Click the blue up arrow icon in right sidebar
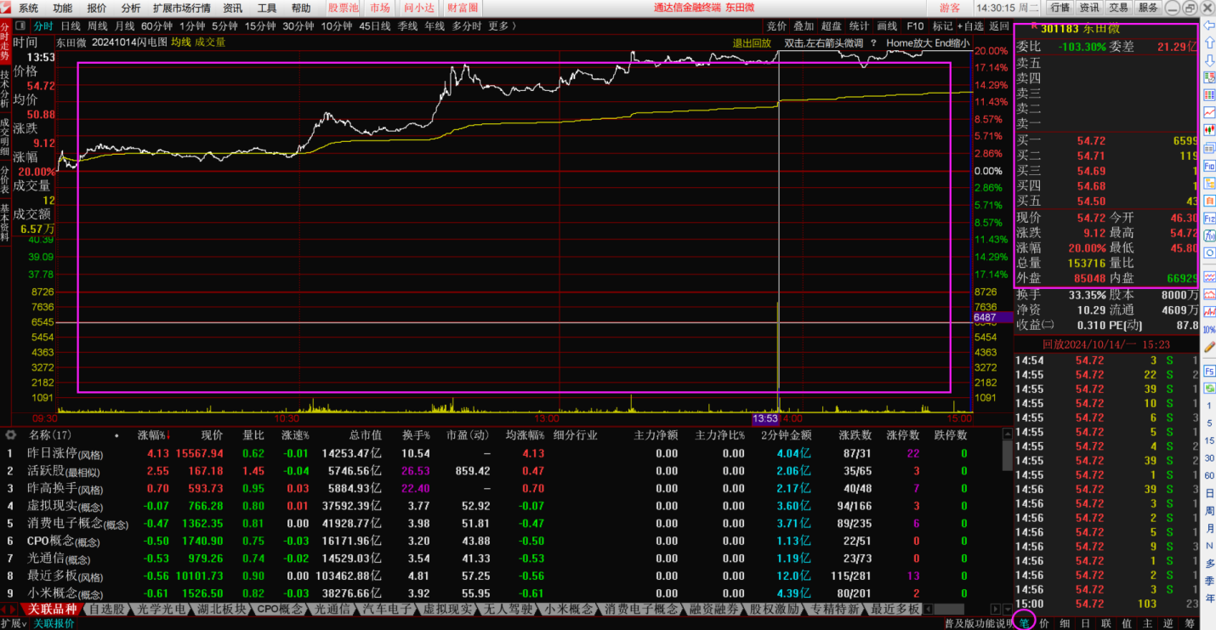Image resolution: width=1216 pixels, height=630 pixels. [x=1210, y=43]
